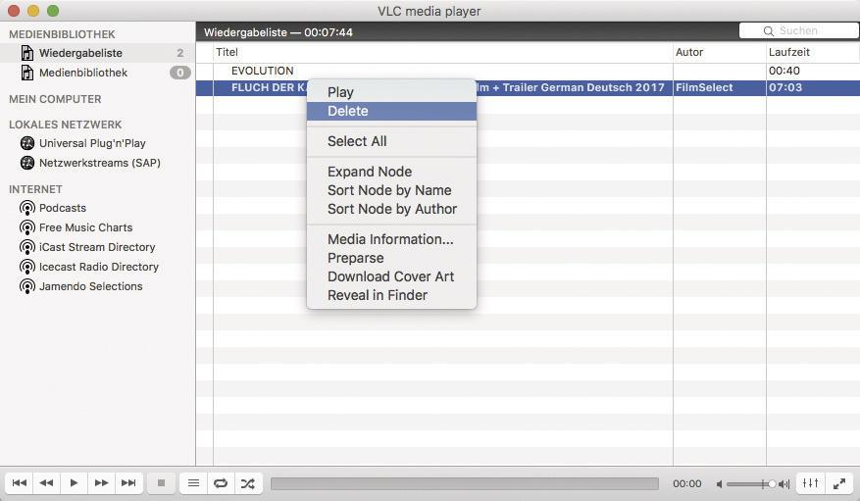
Task: Mute audio via small speaker icon
Action: 719,484
